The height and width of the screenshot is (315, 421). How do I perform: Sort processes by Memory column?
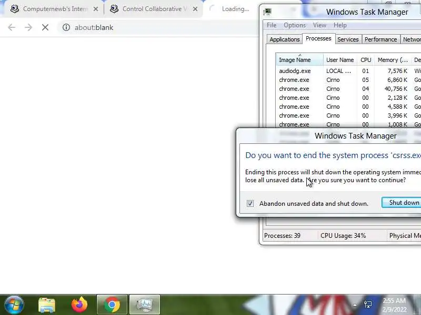(x=393, y=60)
